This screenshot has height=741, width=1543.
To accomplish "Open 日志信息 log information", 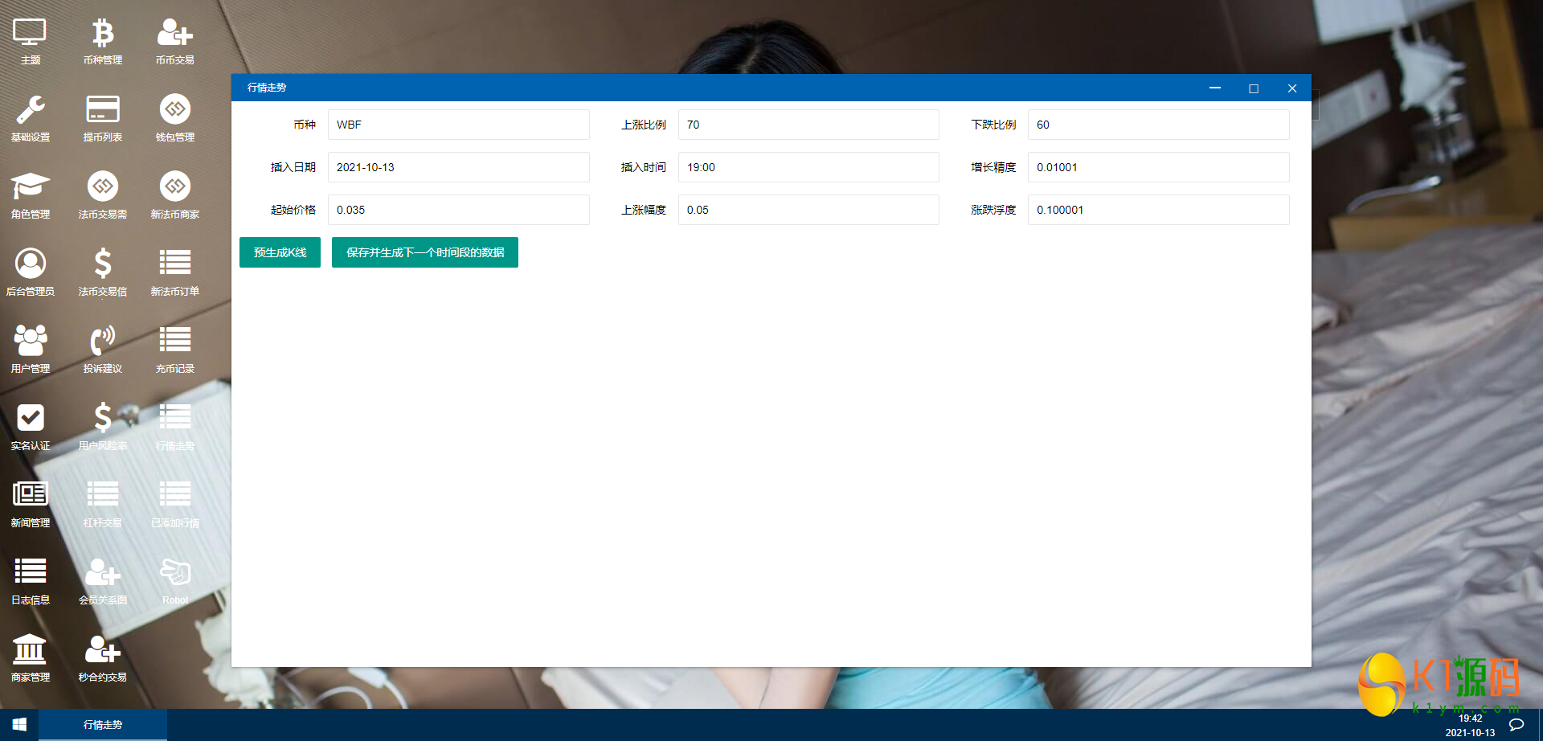I will click(30, 581).
